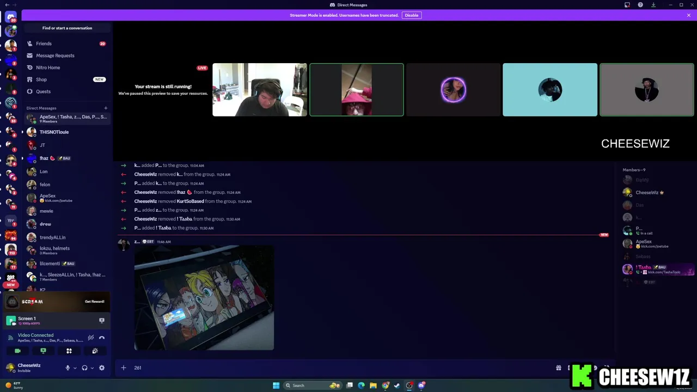Open Task View on the taskbar

[350, 385]
